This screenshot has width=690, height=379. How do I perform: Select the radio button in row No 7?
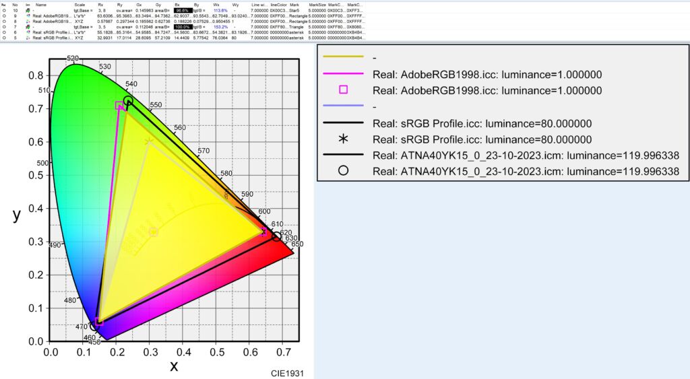(4, 27)
